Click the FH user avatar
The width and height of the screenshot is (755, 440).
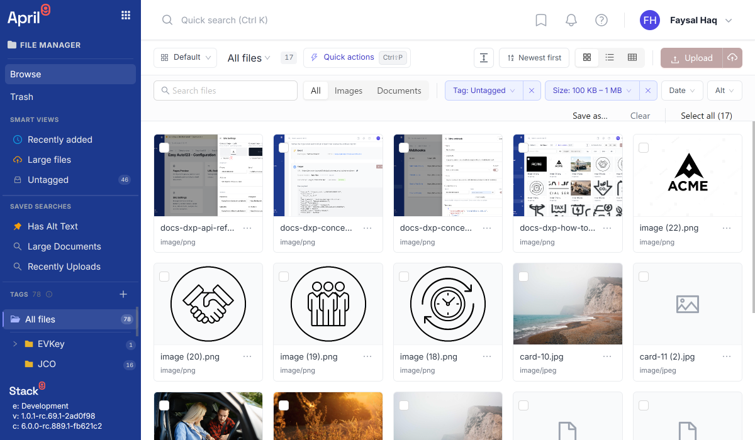(x=650, y=20)
